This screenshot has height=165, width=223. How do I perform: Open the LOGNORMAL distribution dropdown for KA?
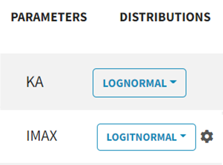click(139, 83)
